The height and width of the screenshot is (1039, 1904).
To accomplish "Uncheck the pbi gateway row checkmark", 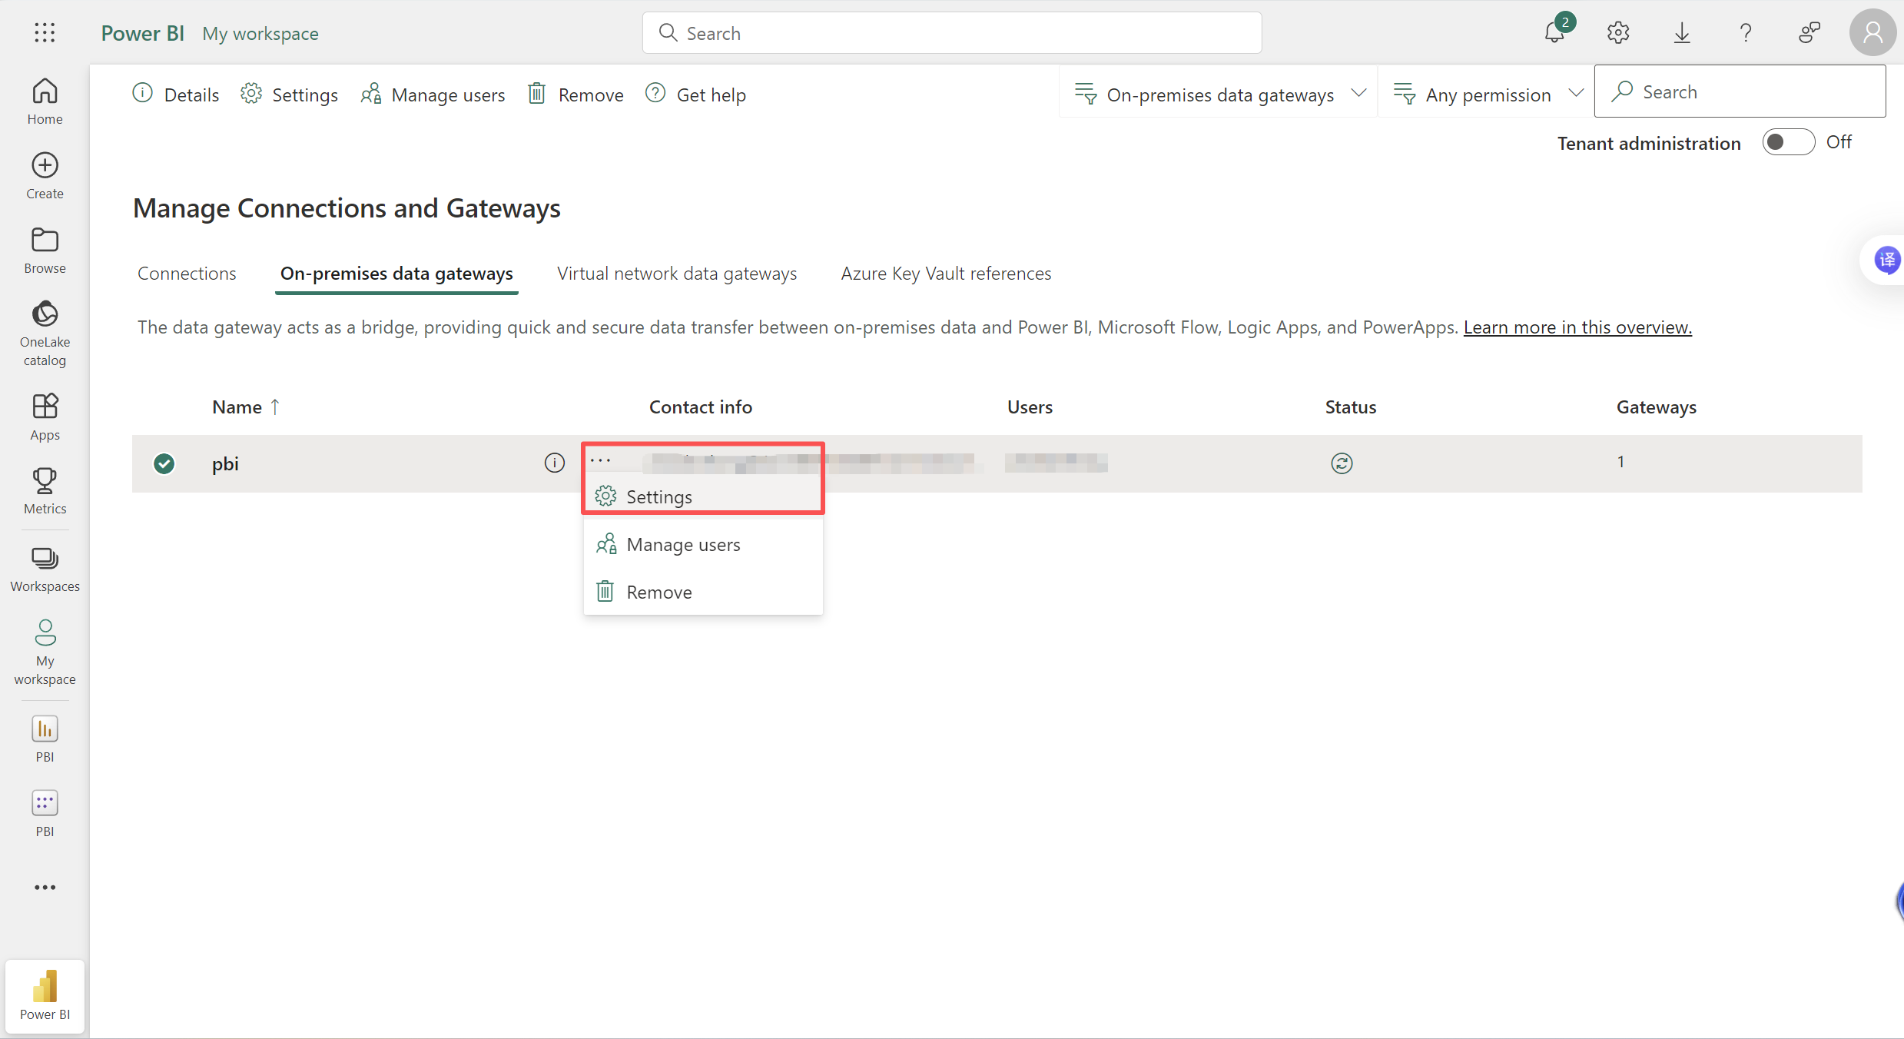I will pyautogui.click(x=164, y=463).
